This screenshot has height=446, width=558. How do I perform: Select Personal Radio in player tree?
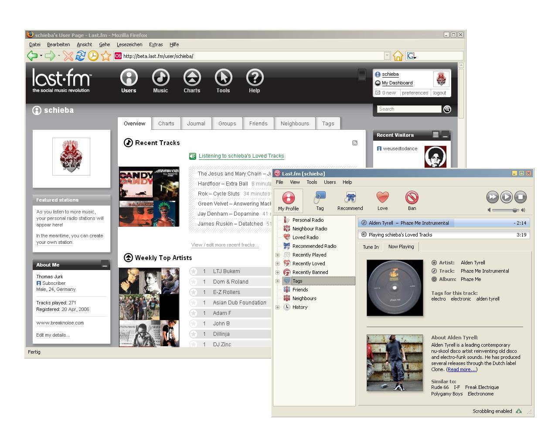pos(308,220)
